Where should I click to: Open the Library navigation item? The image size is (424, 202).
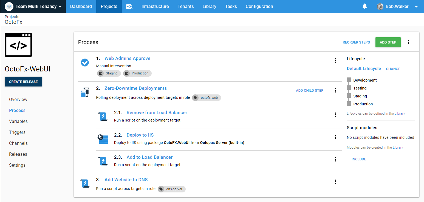pyautogui.click(x=209, y=7)
